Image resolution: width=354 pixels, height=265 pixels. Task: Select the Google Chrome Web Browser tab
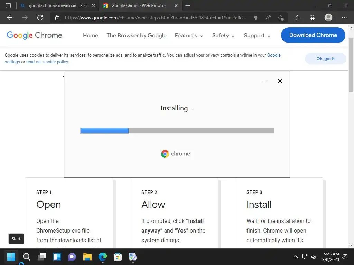pos(140,6)
